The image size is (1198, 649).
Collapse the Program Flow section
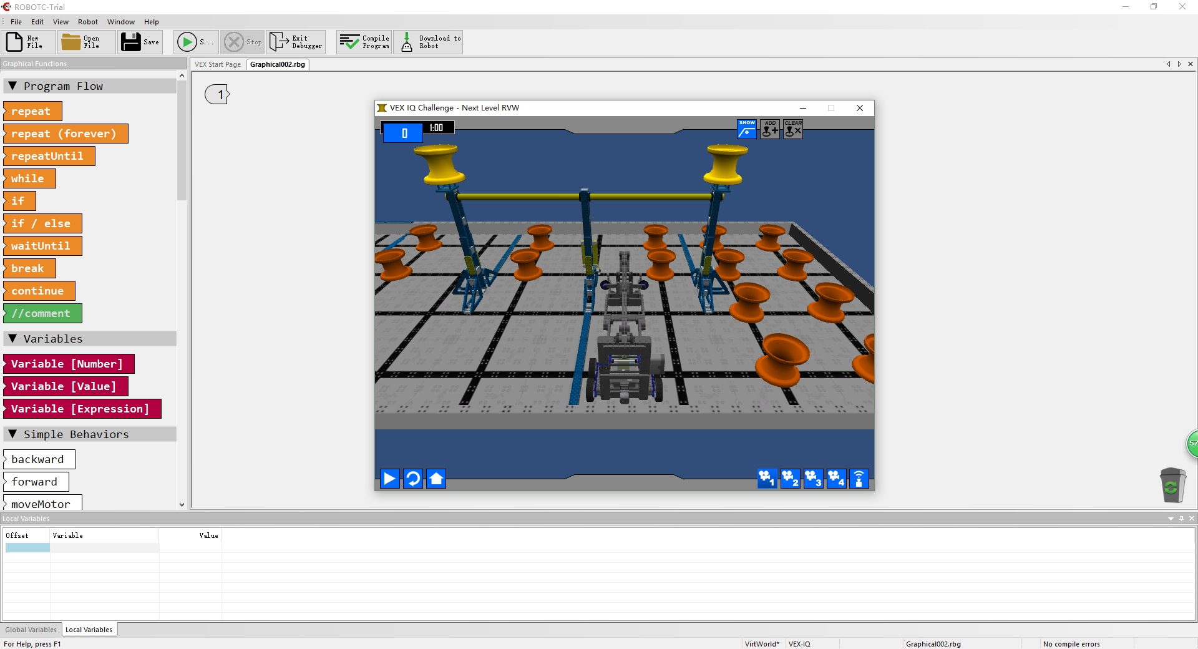tap(12, 86)
